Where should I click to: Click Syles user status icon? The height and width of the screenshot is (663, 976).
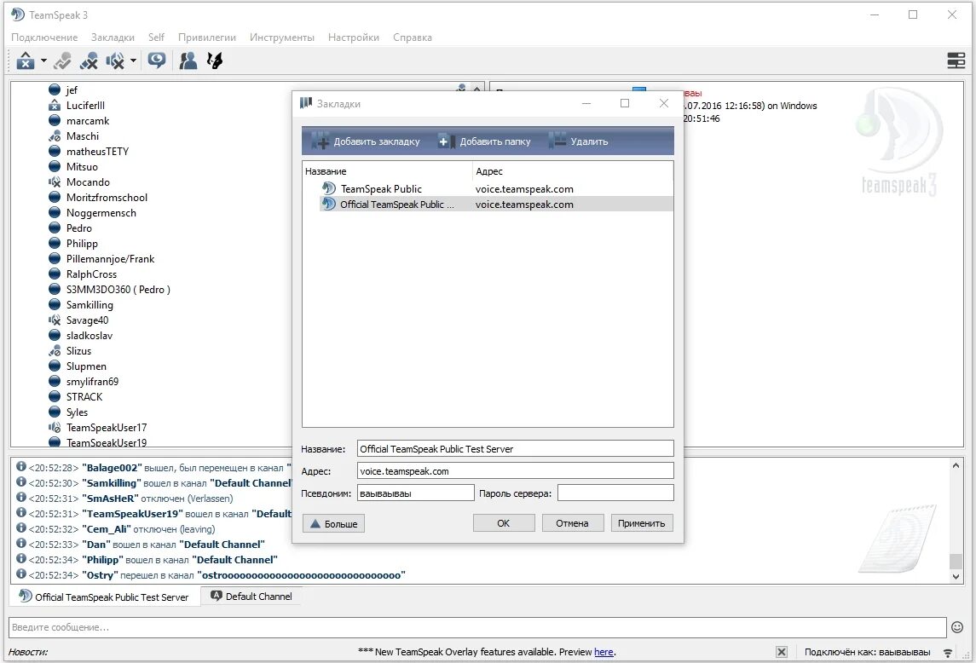coord(55,412)
